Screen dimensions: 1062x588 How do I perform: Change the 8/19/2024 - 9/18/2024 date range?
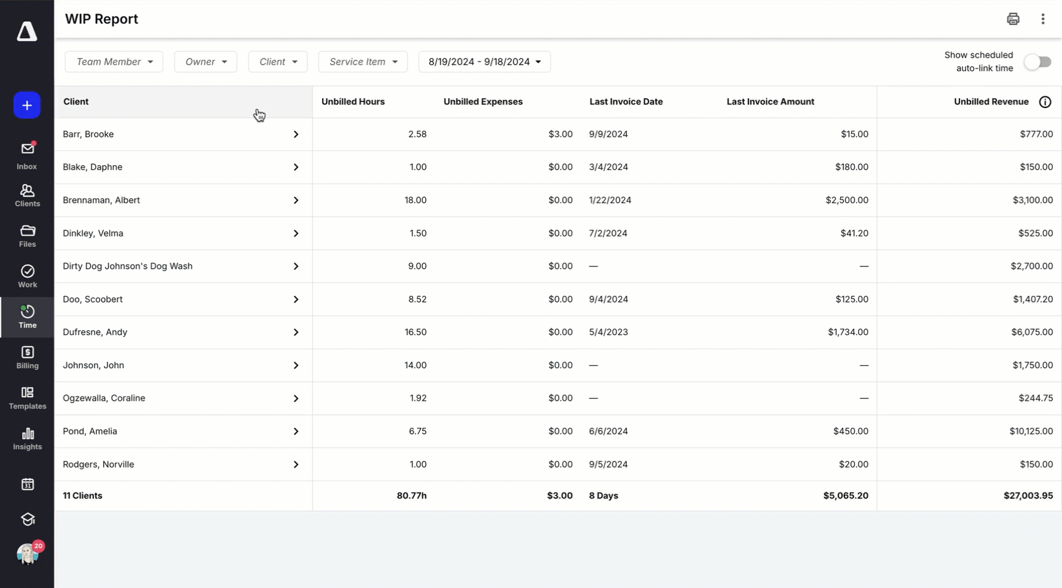coord(484,62)
